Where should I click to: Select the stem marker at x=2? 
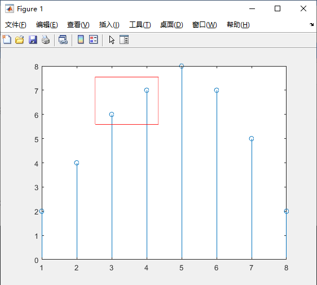77,163
